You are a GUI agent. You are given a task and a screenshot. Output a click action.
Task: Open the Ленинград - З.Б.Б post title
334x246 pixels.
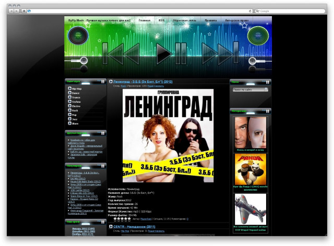pyautogui.click(x=142, y=82)
